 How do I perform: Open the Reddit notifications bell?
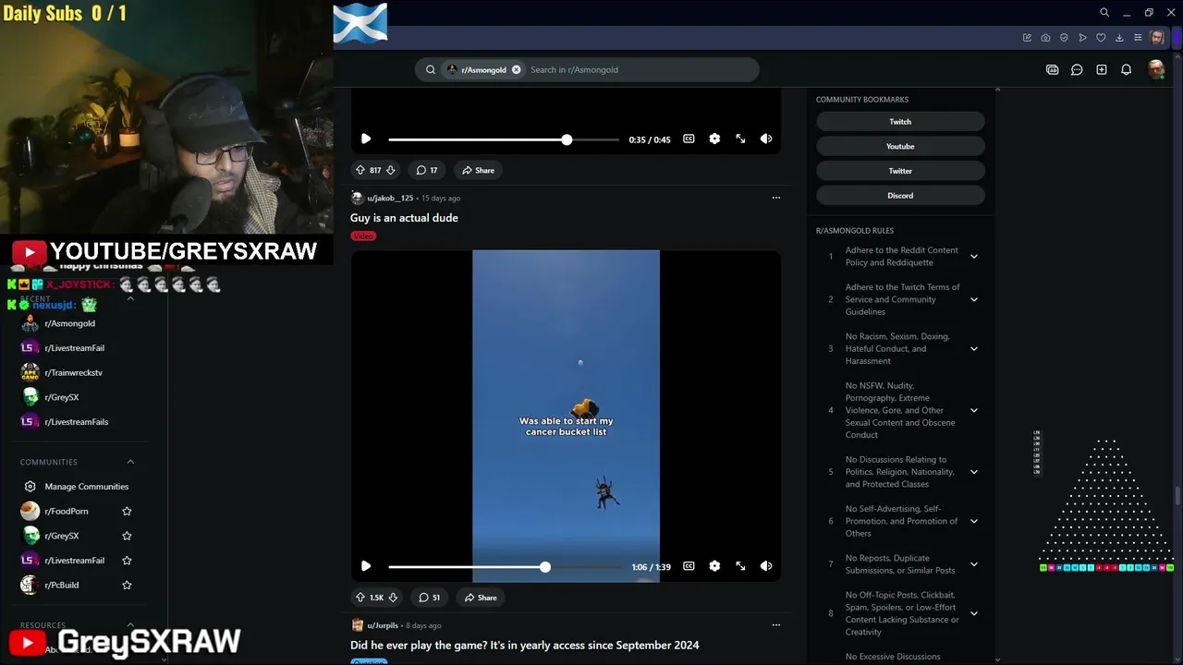[x=1126, y=69]
